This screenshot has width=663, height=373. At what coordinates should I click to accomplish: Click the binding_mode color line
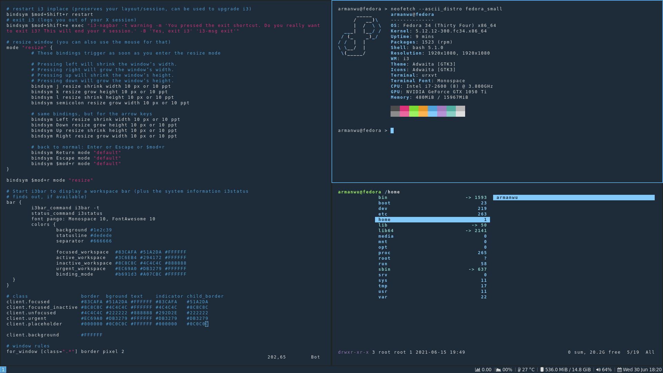coord(121,274)
